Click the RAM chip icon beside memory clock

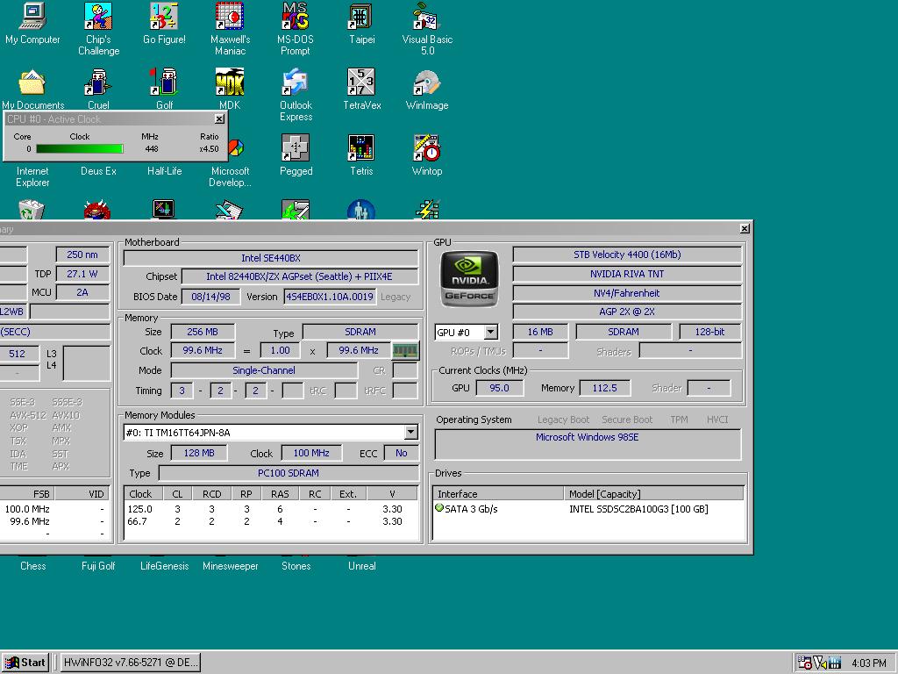[x=404, y=351]
